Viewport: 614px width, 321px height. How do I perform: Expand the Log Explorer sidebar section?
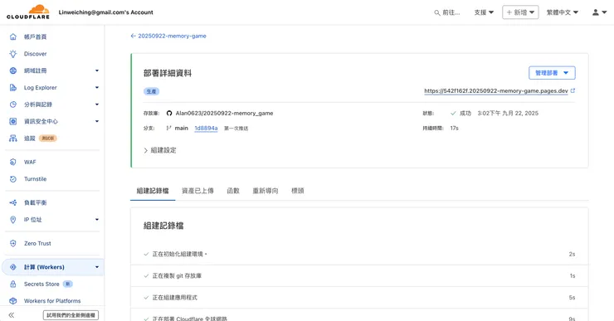(x=97, y=88)
